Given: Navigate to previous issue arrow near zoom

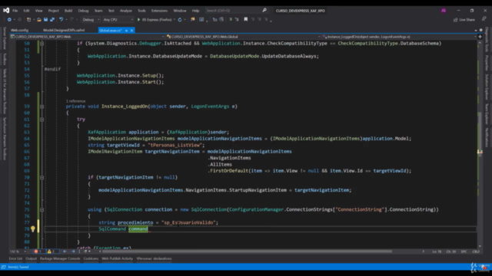Looking at the screenshot, I should coord(65,251).
